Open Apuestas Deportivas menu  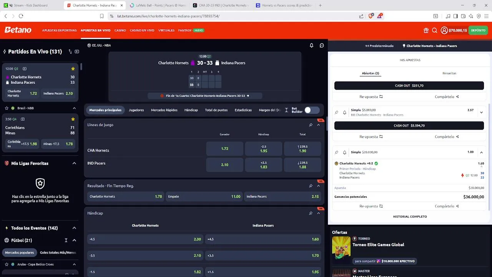coord(59,30)
